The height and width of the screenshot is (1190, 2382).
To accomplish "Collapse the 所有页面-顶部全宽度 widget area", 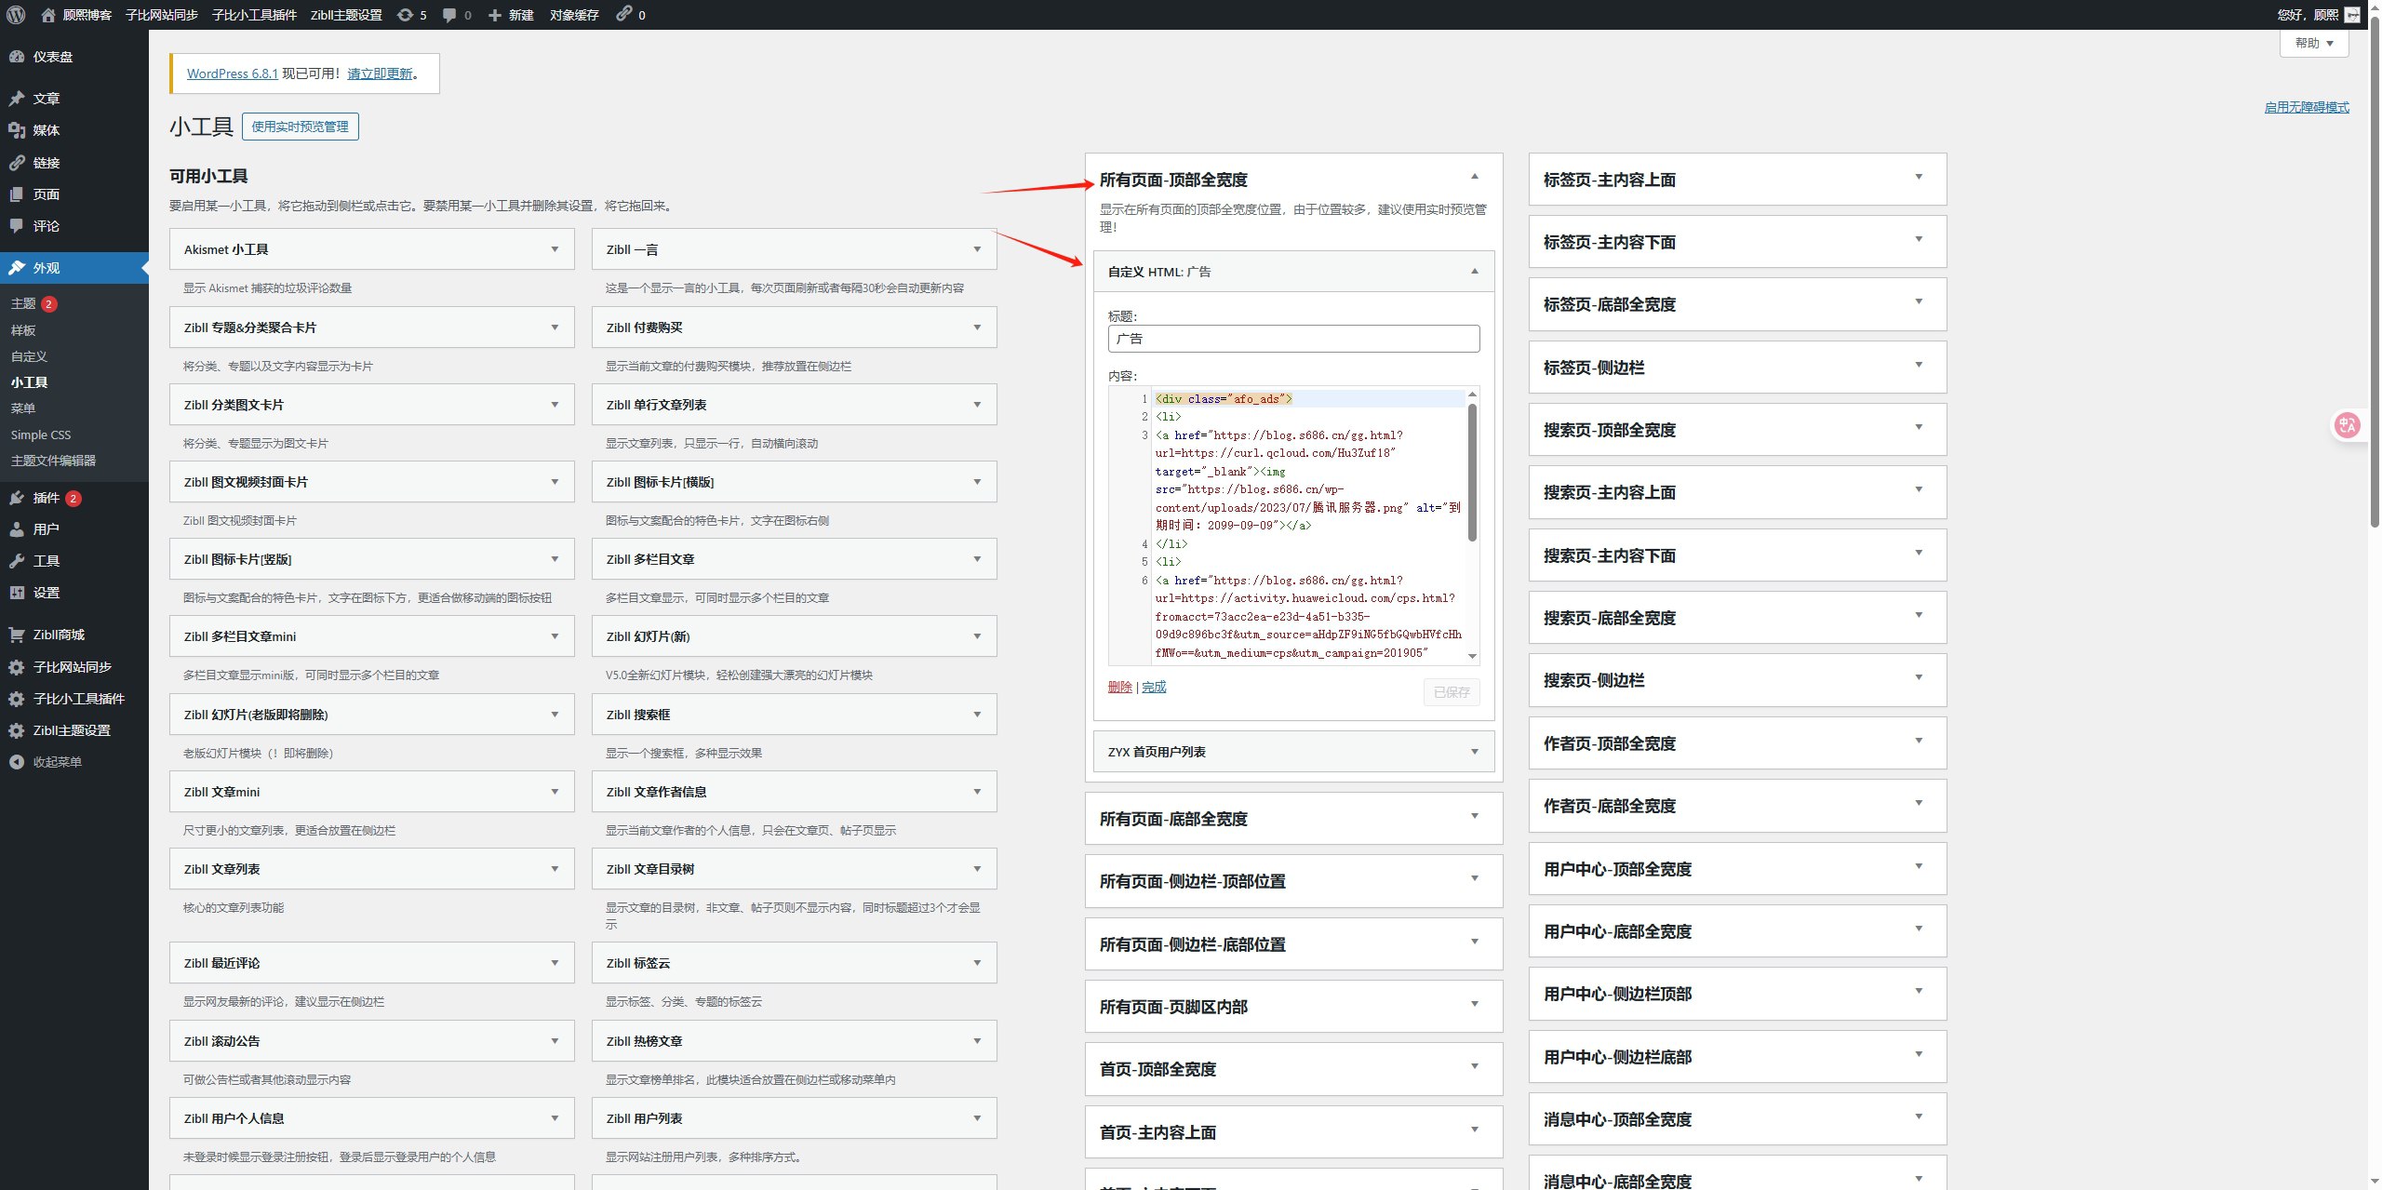I will pos(1475,177).
